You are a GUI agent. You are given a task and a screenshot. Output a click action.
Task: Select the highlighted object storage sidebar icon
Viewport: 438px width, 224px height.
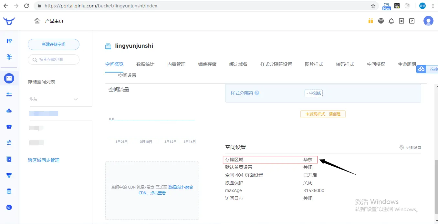[9, 78]
